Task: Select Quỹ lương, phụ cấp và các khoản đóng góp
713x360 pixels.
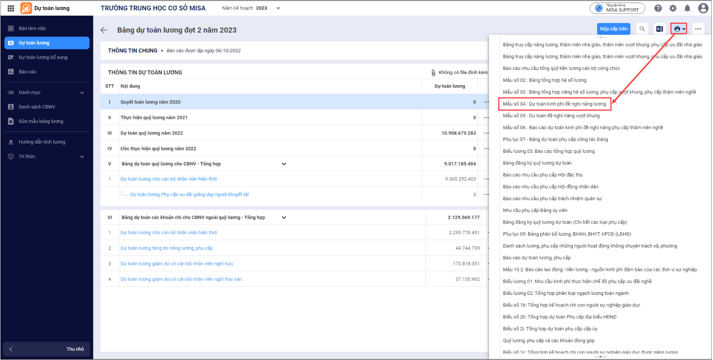Action: [549, 341]
